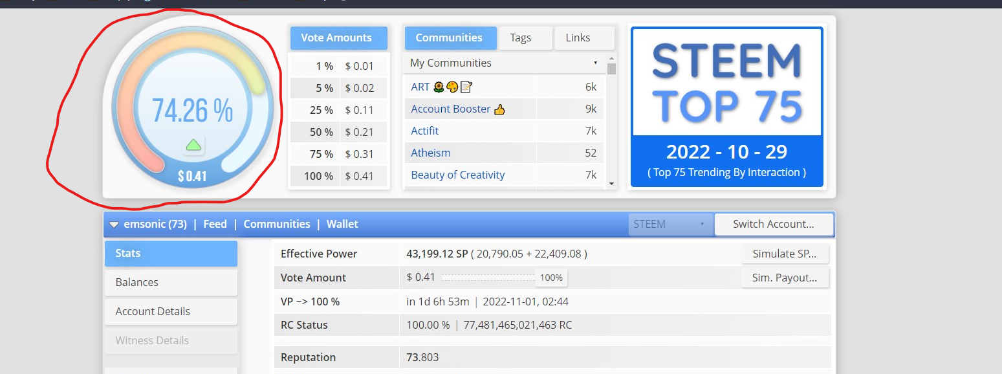Switch to the Links tab

point(584,38)
